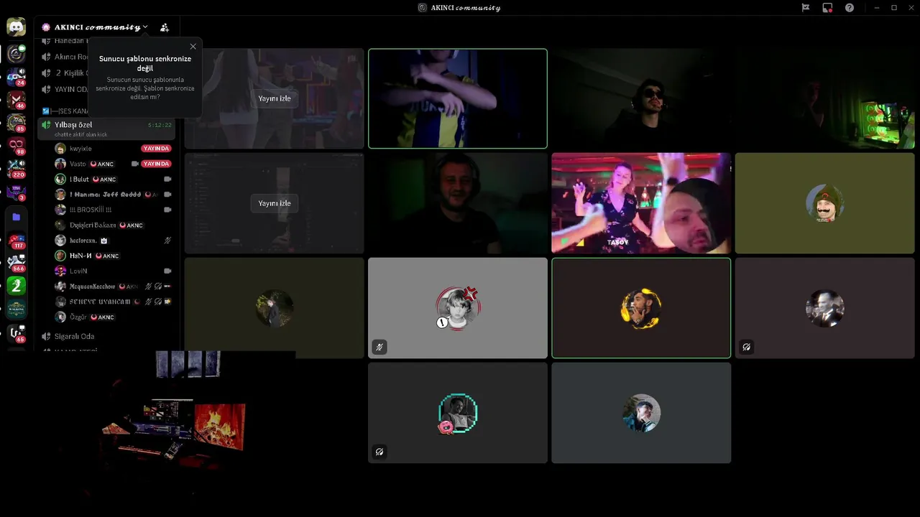Viewport: 920px width, 517px height.
Task: Open the help question mark icon
Action: (x=850, y=8)
